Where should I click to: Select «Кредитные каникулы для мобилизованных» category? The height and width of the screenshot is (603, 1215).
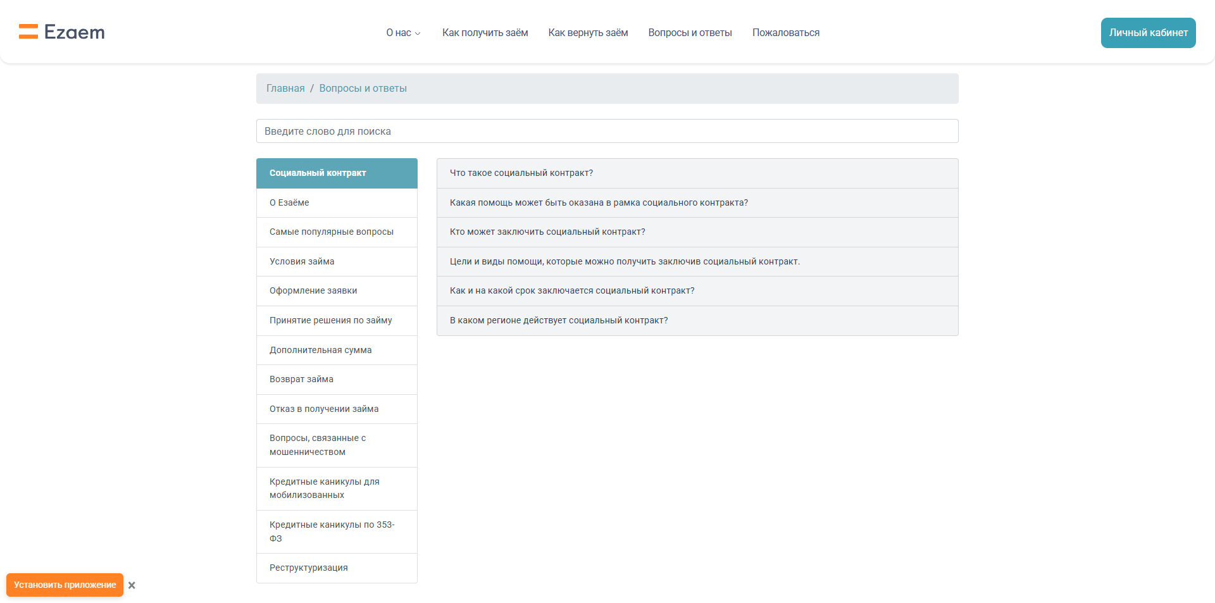325,488
